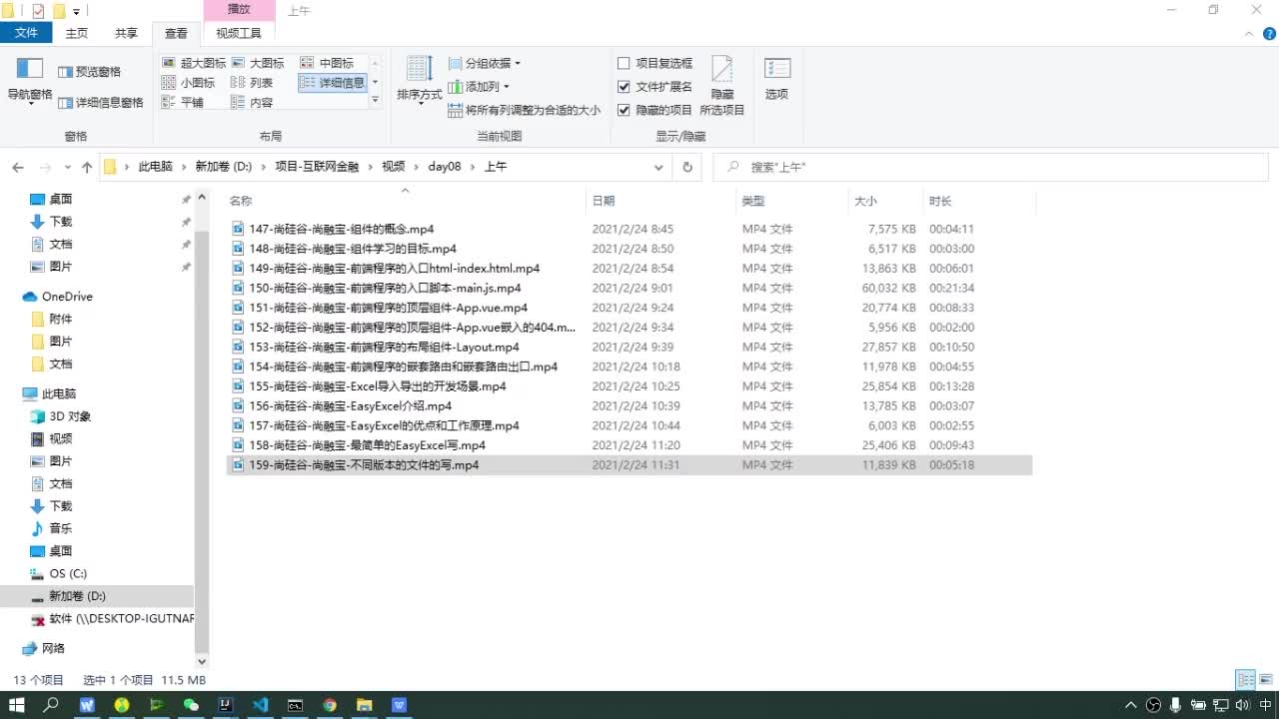This screenshot has height=719, width=1279.
Task: Open Group by (分组依据) dropdown
Action: [x=485, y=63]
